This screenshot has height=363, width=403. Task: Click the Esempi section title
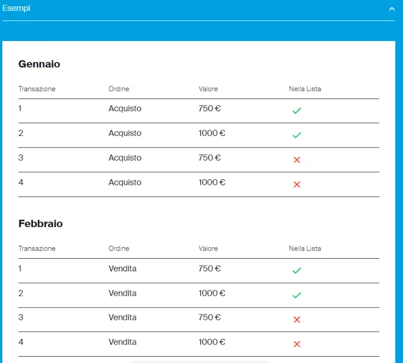(16, 9)
